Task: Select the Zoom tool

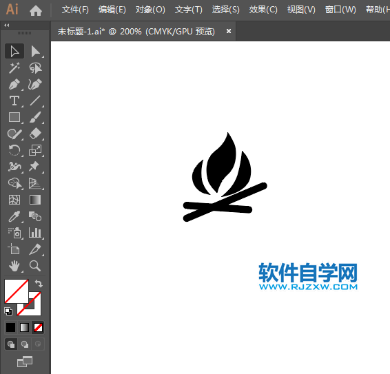Action: coord(35,266)
